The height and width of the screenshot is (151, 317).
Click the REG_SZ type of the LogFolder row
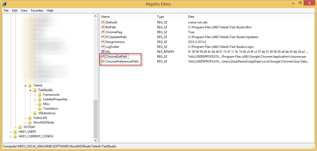(x=162, y=47)
